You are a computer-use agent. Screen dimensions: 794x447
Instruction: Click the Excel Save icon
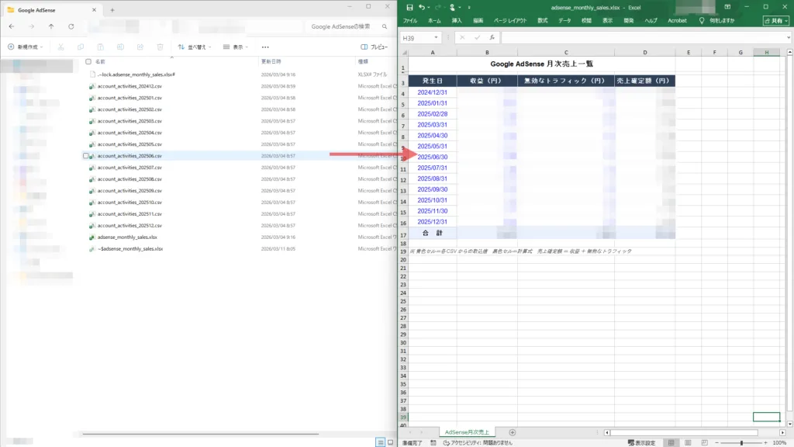[409, 7]
